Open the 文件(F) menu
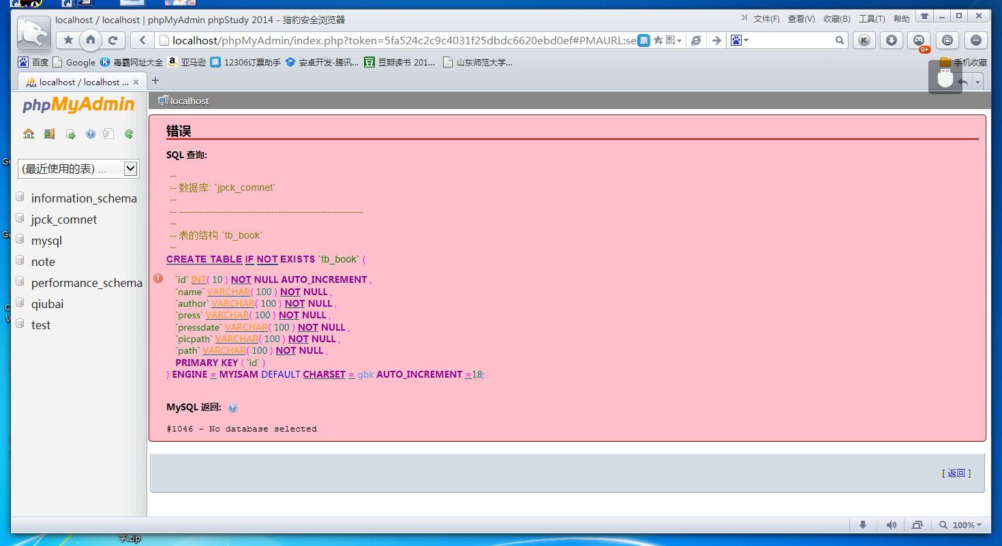 coord(767,19)
